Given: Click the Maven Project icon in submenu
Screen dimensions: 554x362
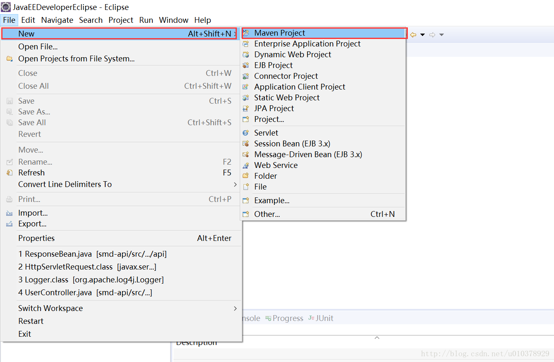Looking at the screenshot, I should [246, 33].
